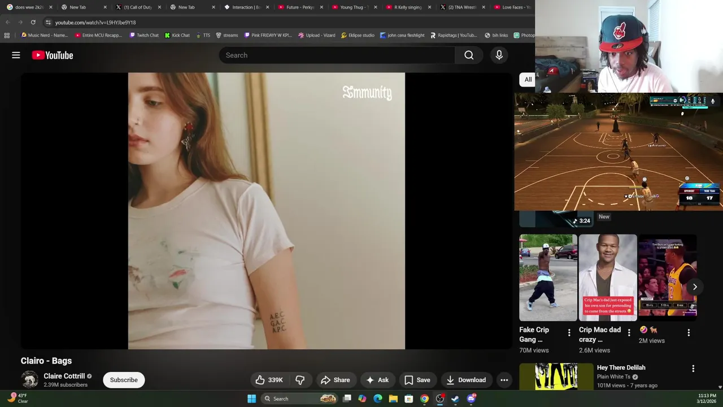The width and height of the screenshot is (723, 407).
Task: Open the 'streams' bookmark
Action: pos(227,35)
